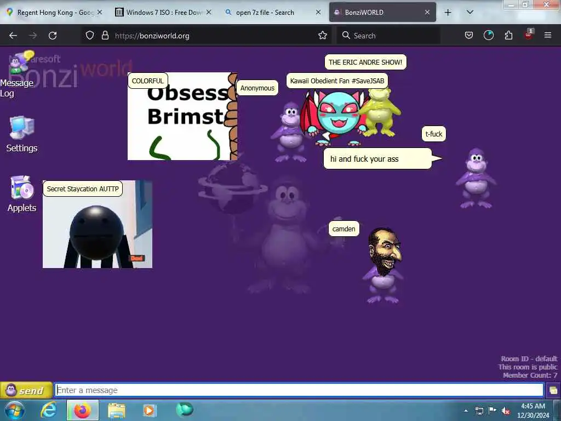The height and width of the screenshot is (421, 561).
Task: Click the browser Search box
Action: [388, 36]
